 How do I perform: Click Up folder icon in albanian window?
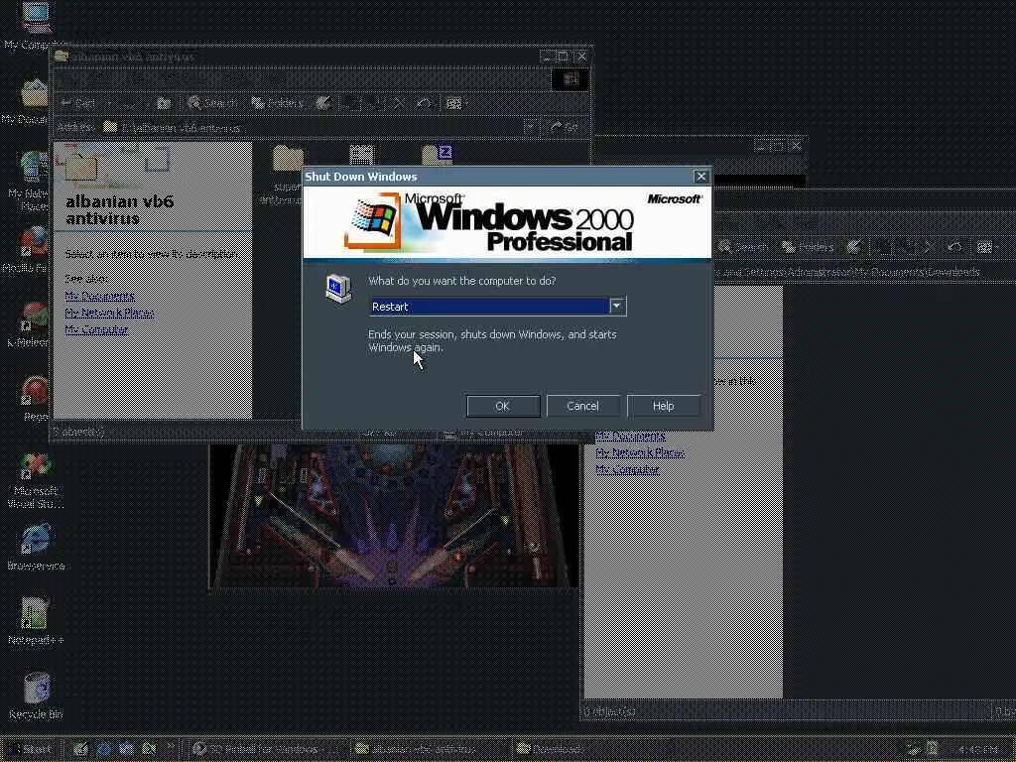(x=164, y=103)
